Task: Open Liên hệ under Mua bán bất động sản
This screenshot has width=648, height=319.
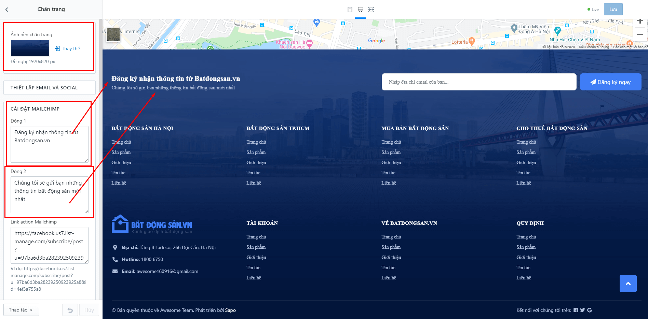Action: pyautogui.click(x=389, y=183)
